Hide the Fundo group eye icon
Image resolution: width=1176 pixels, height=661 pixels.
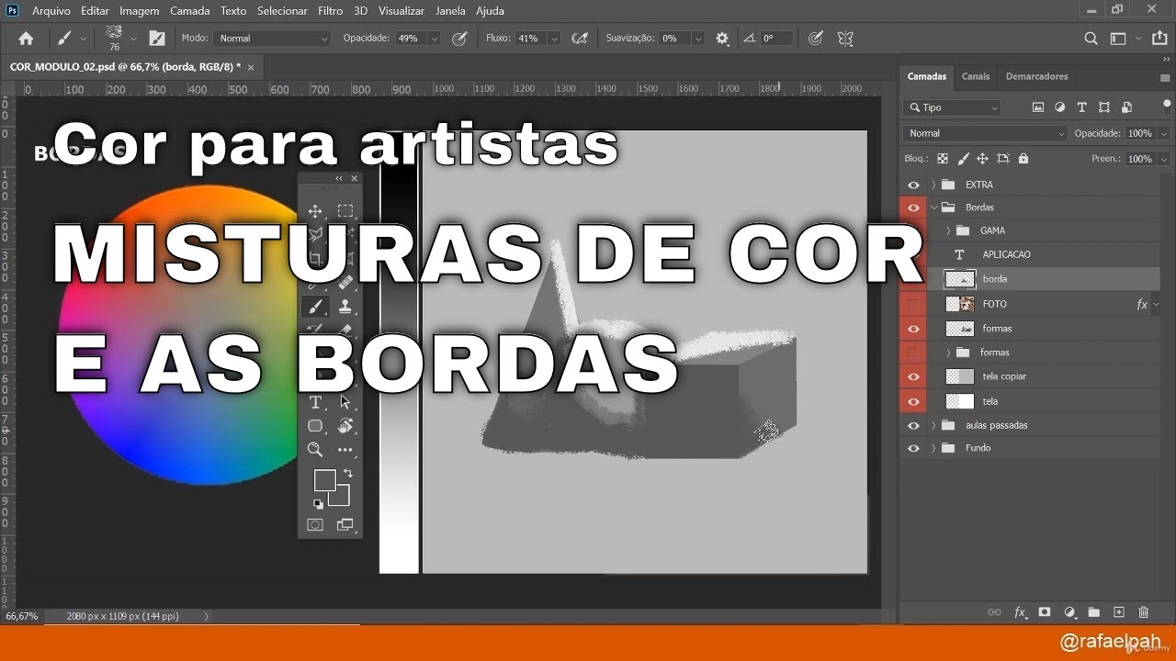click(x=913, y=448)
